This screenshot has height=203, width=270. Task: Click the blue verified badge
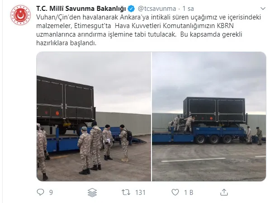(131, 9)
